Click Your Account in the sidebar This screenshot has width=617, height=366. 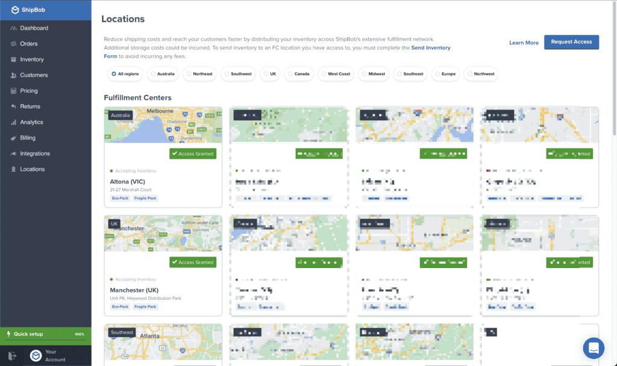coord(55,356)
